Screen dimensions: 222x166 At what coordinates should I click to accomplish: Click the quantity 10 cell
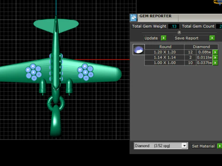click(191, 63)
